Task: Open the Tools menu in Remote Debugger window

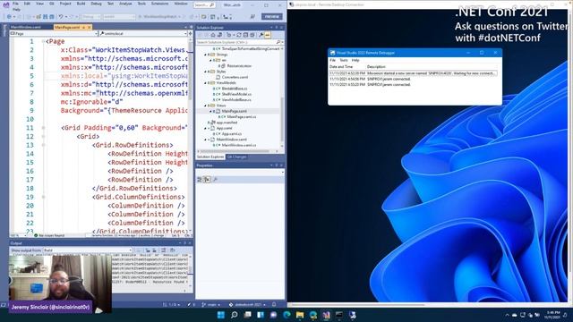Action: (x=344, y=60)
